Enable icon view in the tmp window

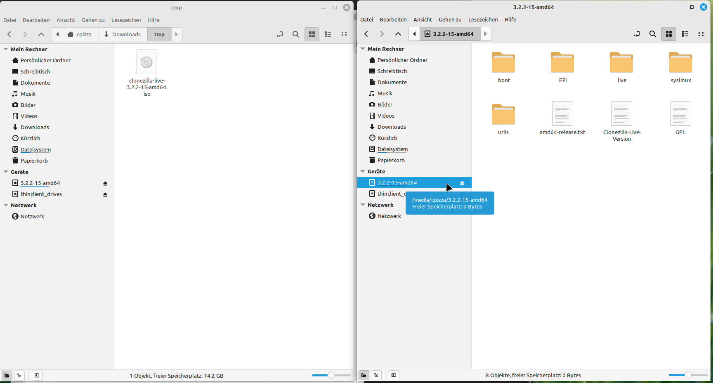[312, 34]
